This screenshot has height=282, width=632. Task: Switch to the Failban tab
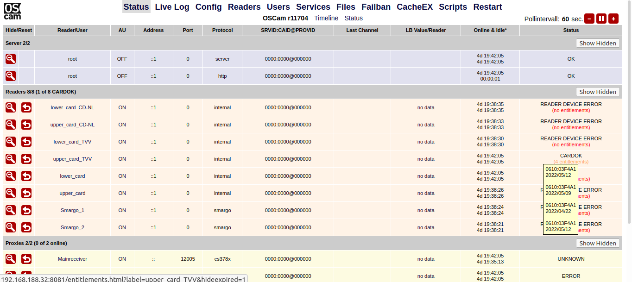(376, 7)
